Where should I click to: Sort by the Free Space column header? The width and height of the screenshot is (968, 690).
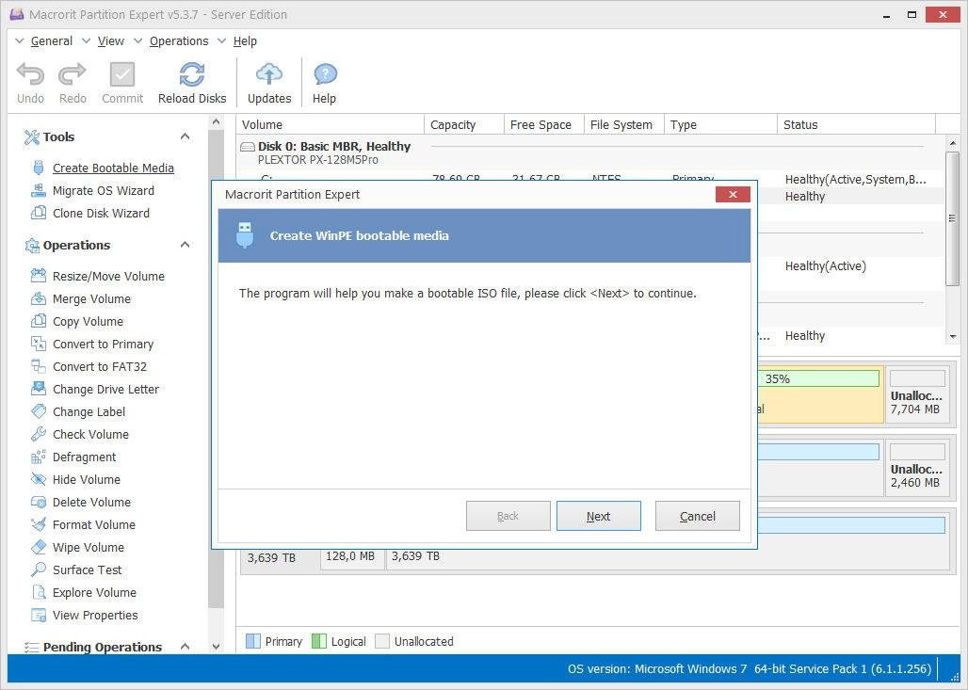tap(544, 124)
